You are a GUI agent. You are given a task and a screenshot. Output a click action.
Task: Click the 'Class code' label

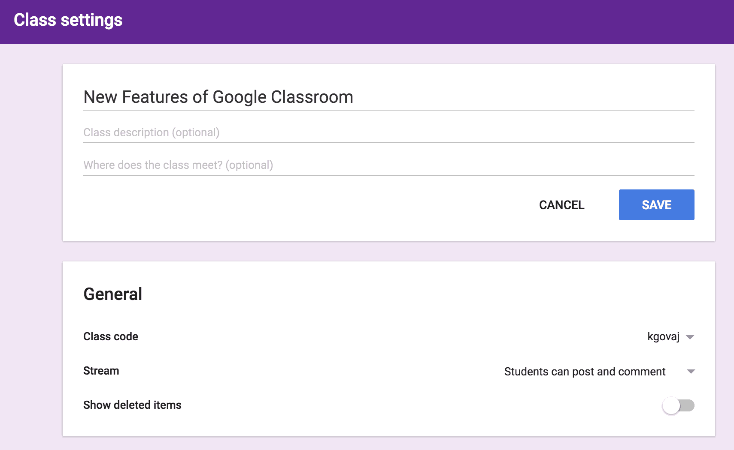click(x=111, y=336)
